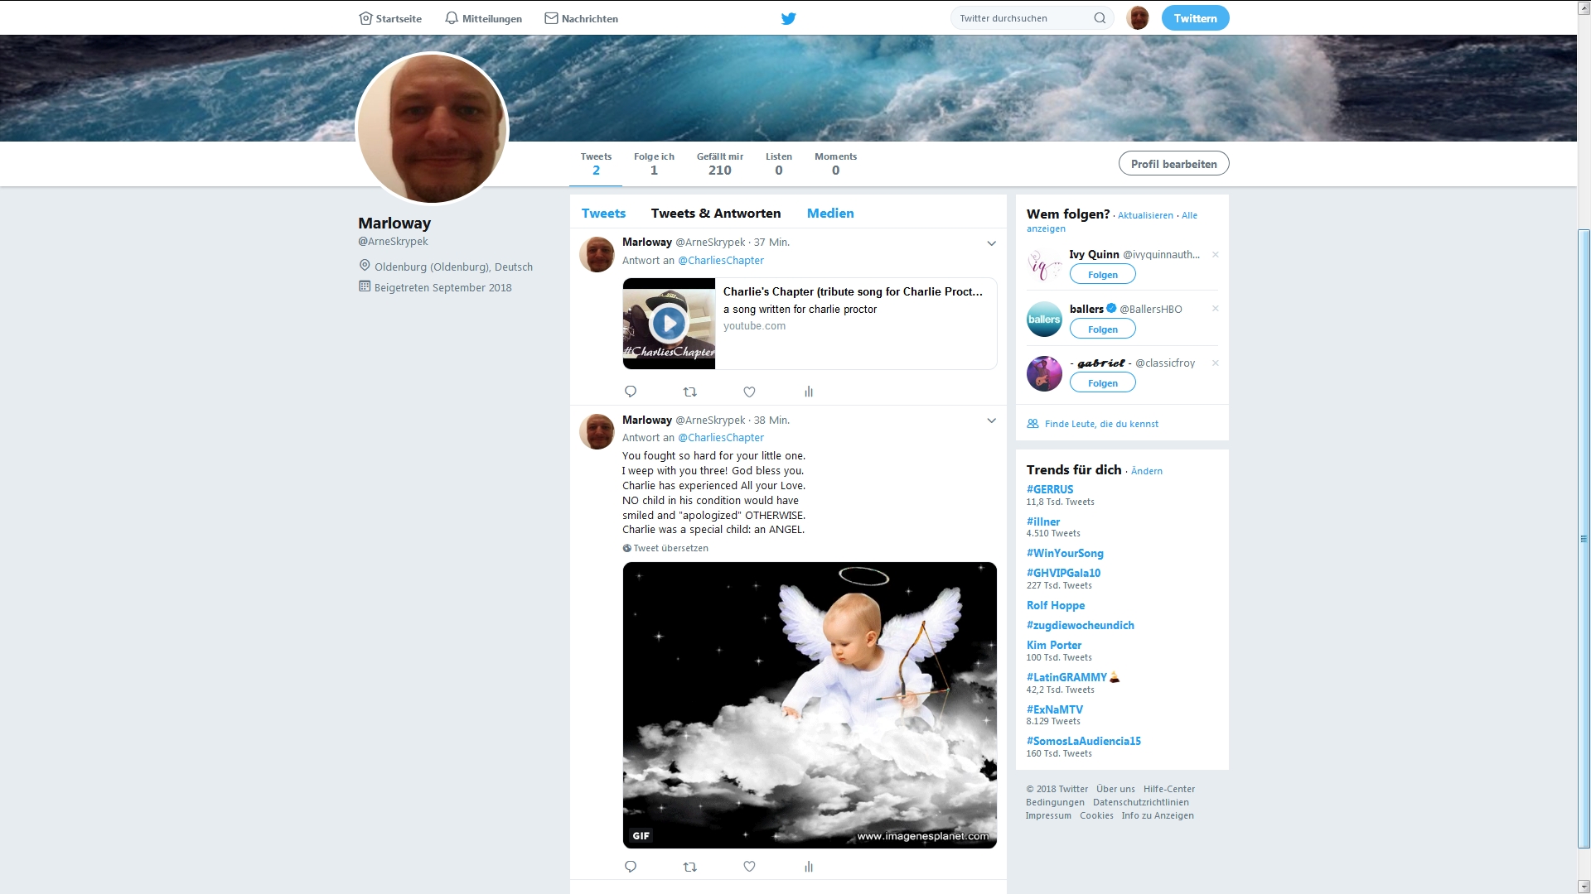Click Ändern next to Trends
This screenshot has width=1591, height=894.
point(1147,471)
